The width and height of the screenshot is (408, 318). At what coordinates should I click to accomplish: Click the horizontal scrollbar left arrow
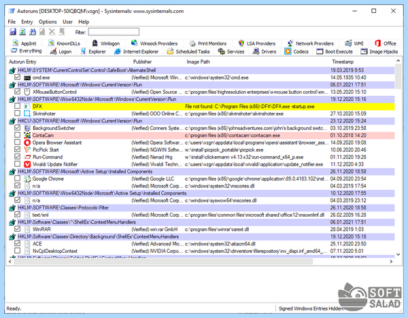[x=10, y=262]
